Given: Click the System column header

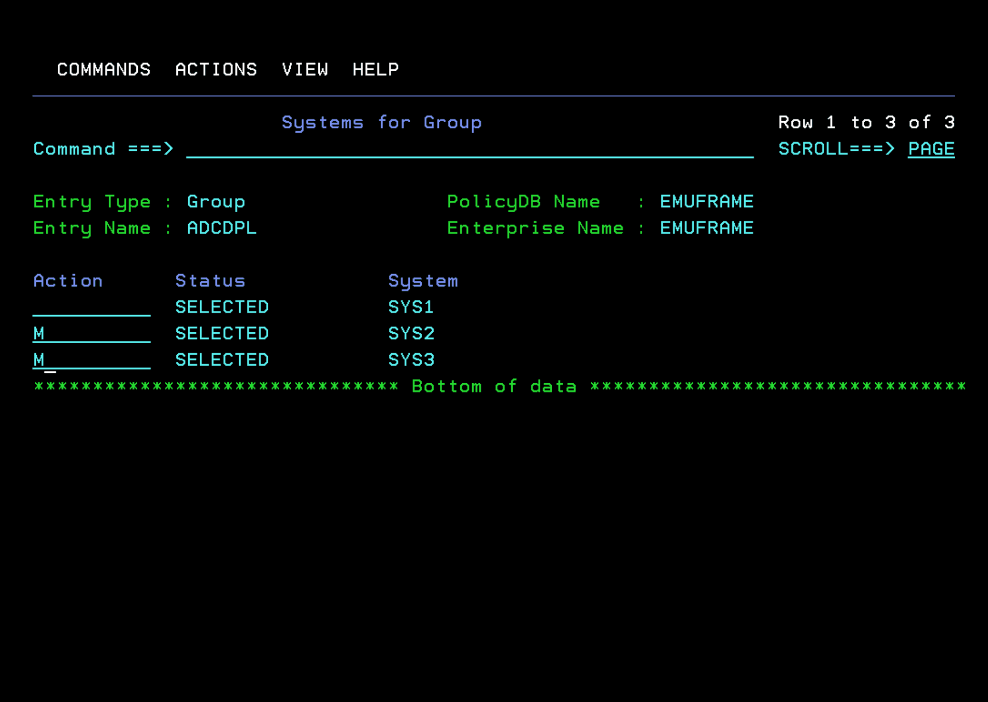Looking at the screenshot, I should 423,280.
